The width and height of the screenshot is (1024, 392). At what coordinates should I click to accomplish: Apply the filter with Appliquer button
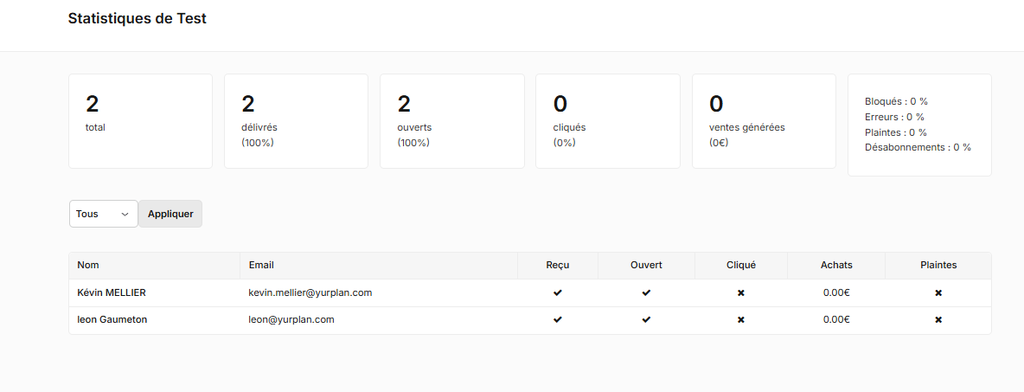170,214
